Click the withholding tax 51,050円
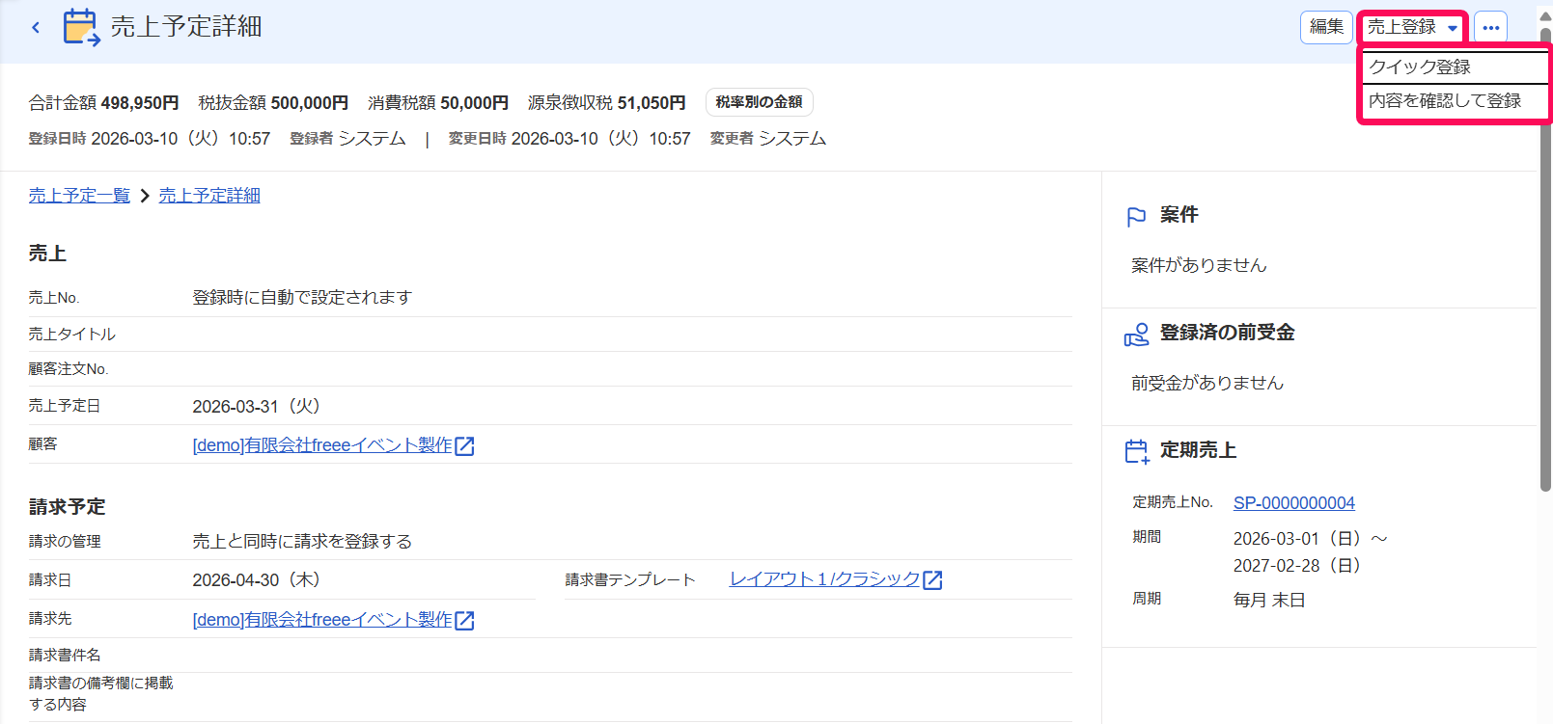Image resolution: width=1553 pixels, height=724 pixels. click(x=652, y=102)
